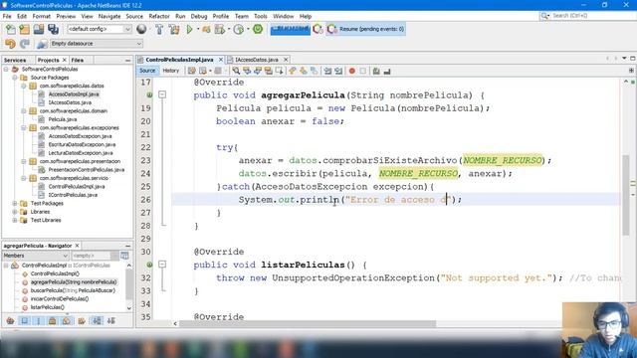Switch to the Files tab
The height and width of the screenshot is (358, 637).
pyautogui.click(x=78, y=60)
